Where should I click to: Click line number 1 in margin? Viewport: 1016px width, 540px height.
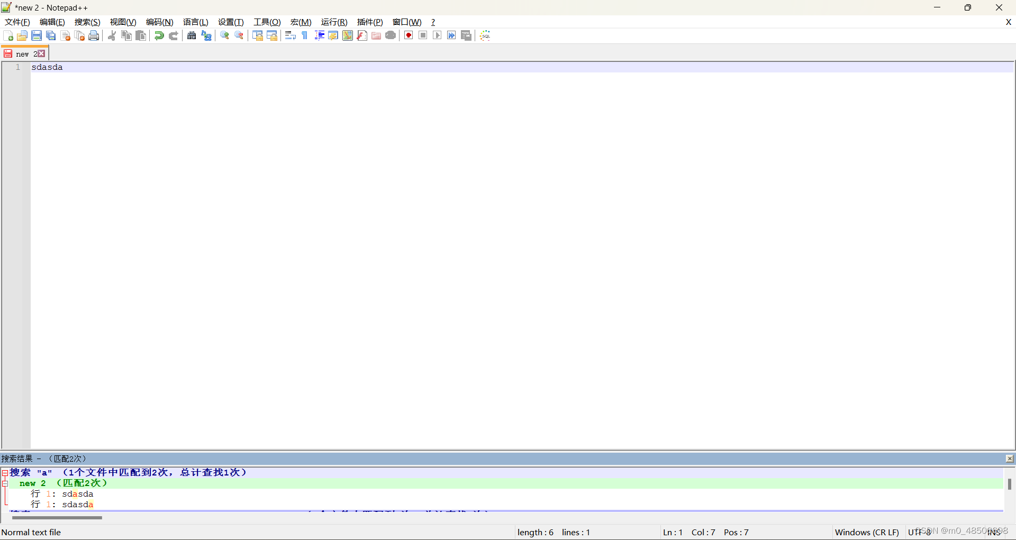[17, 67]
